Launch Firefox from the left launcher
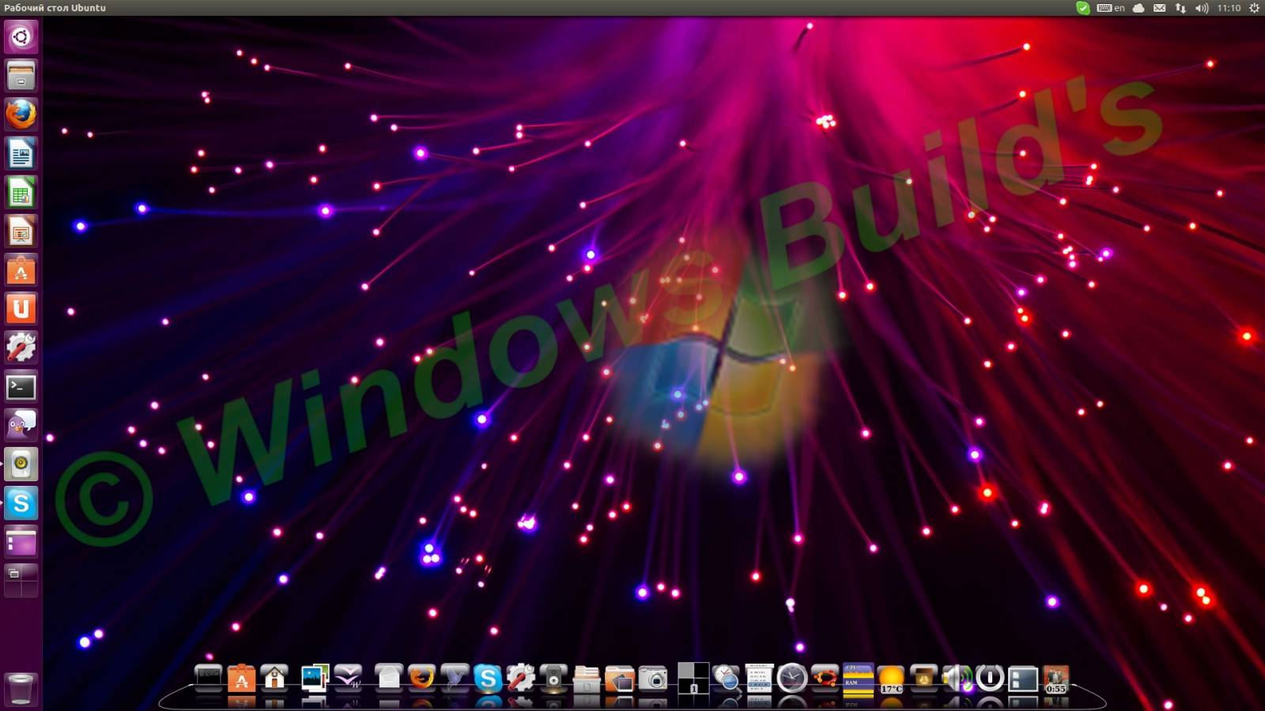 point(21,115)
